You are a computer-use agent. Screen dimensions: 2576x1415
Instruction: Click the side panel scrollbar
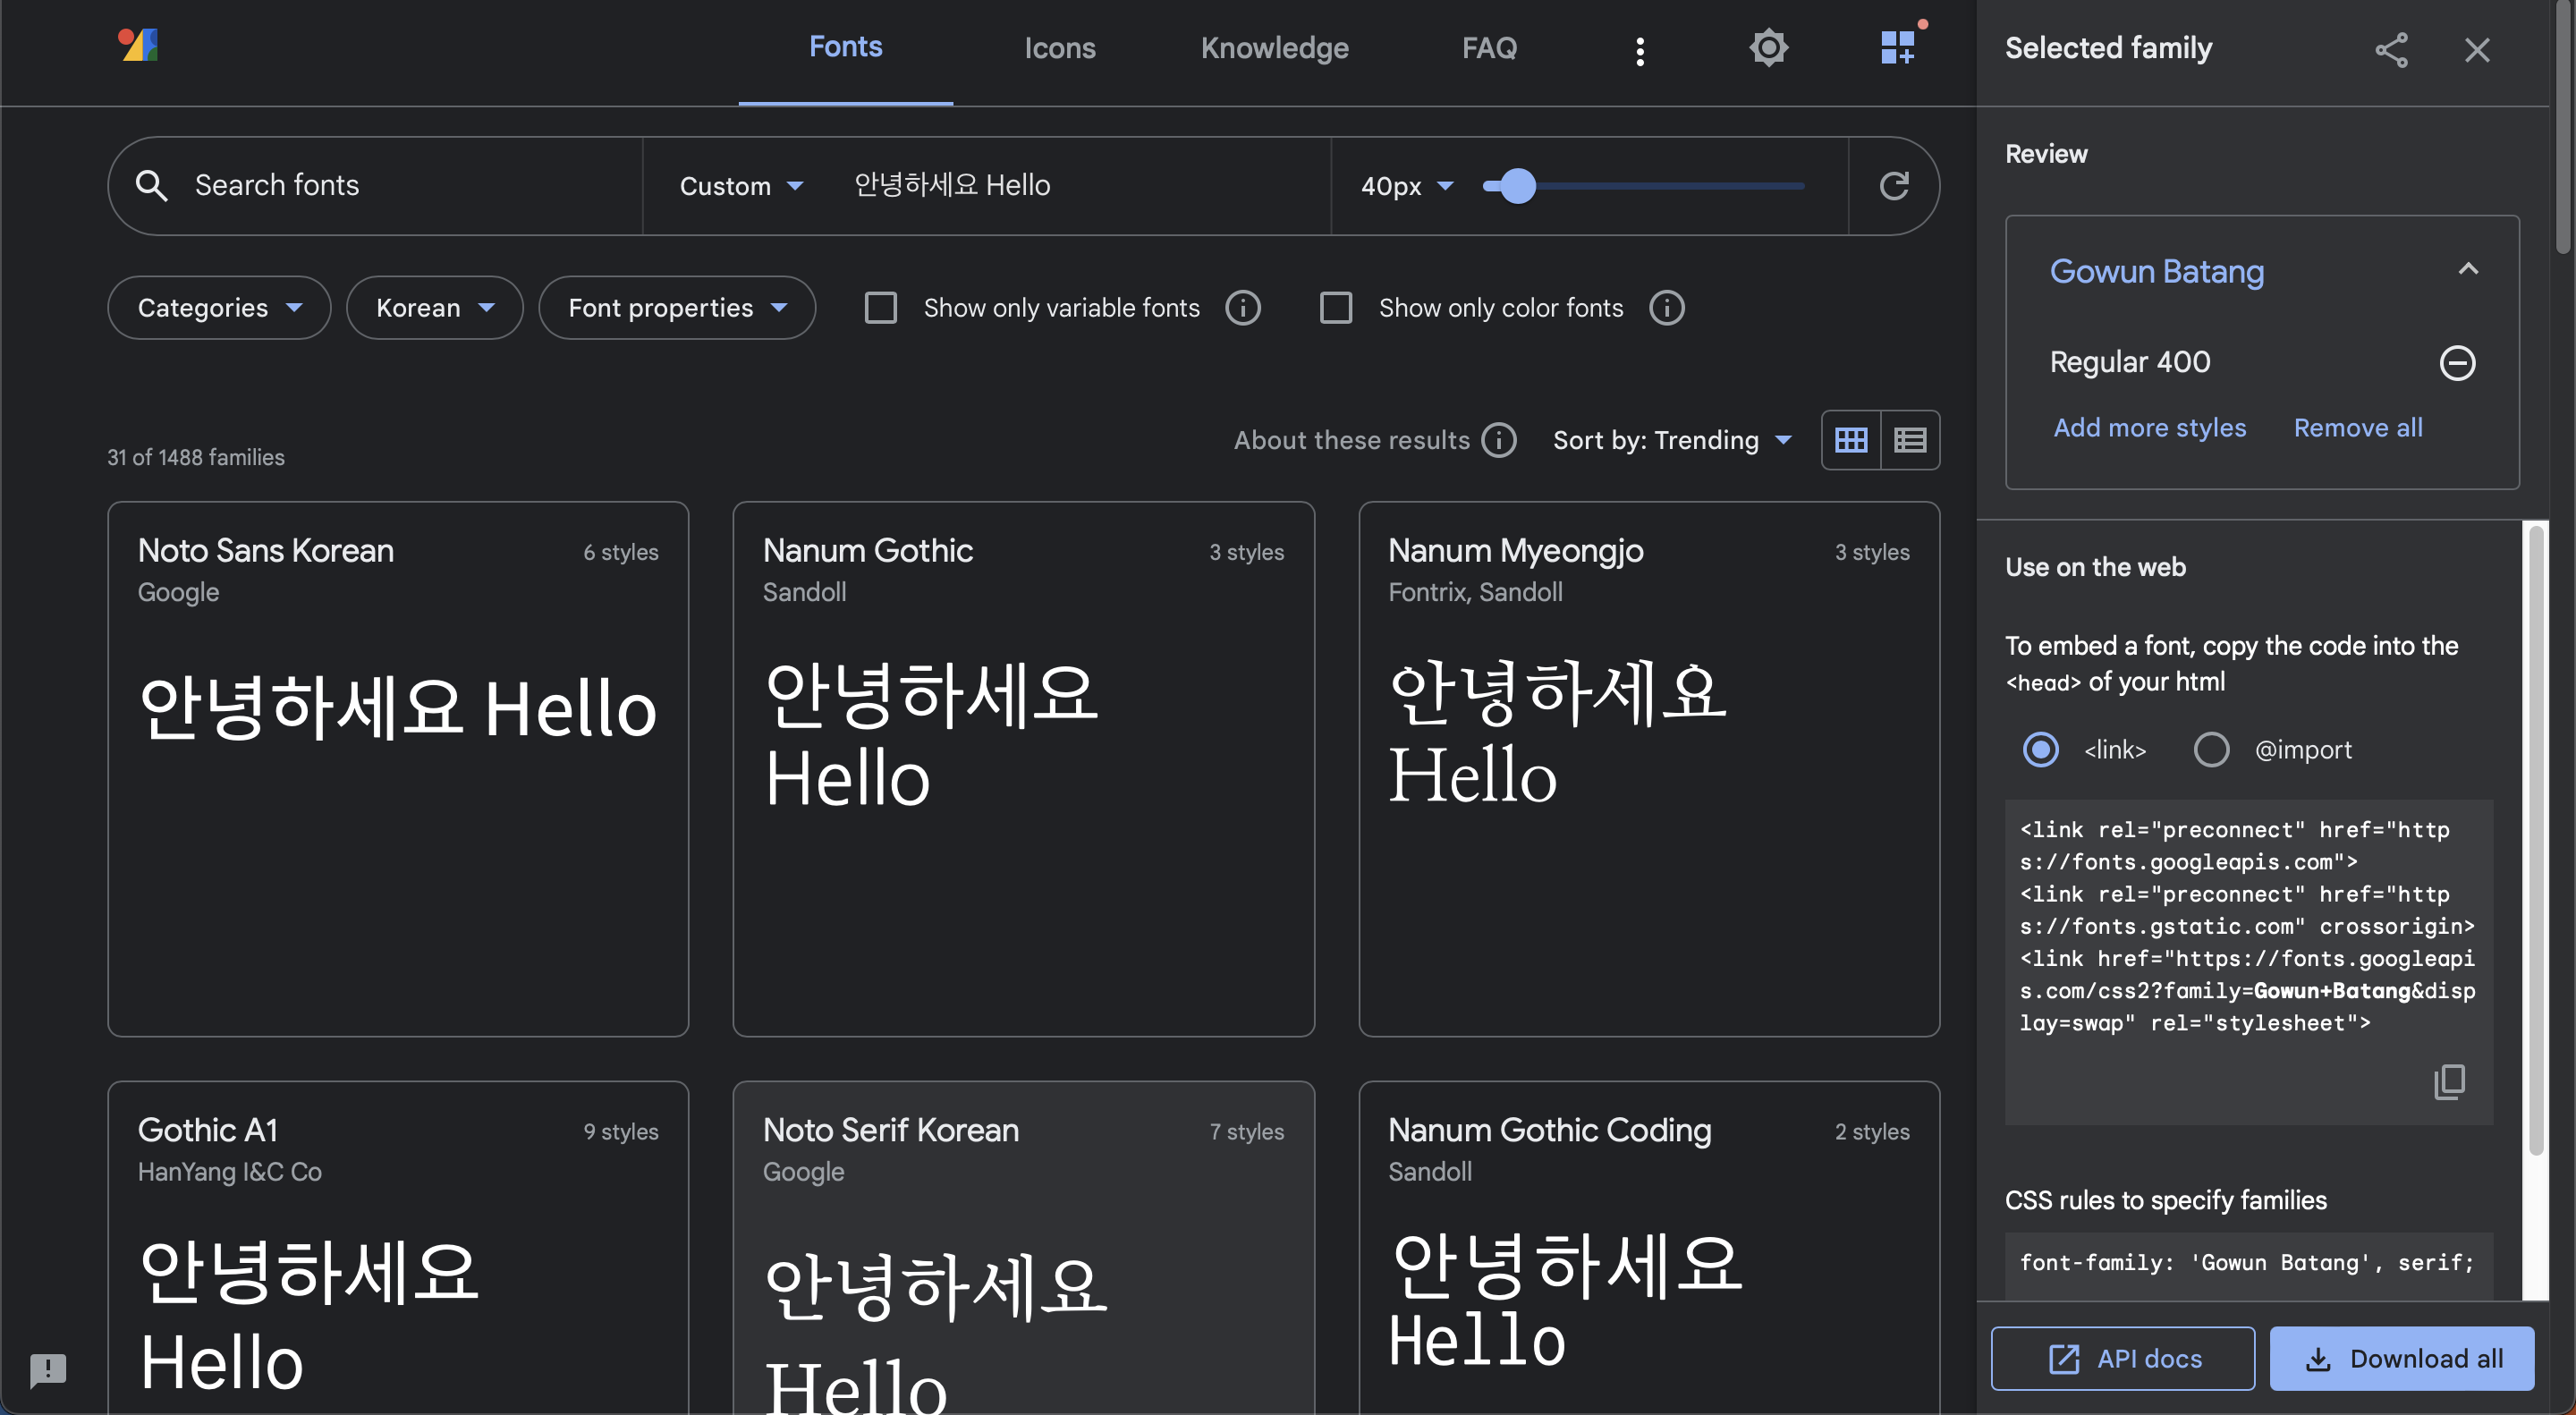(x=2535, y=840)
